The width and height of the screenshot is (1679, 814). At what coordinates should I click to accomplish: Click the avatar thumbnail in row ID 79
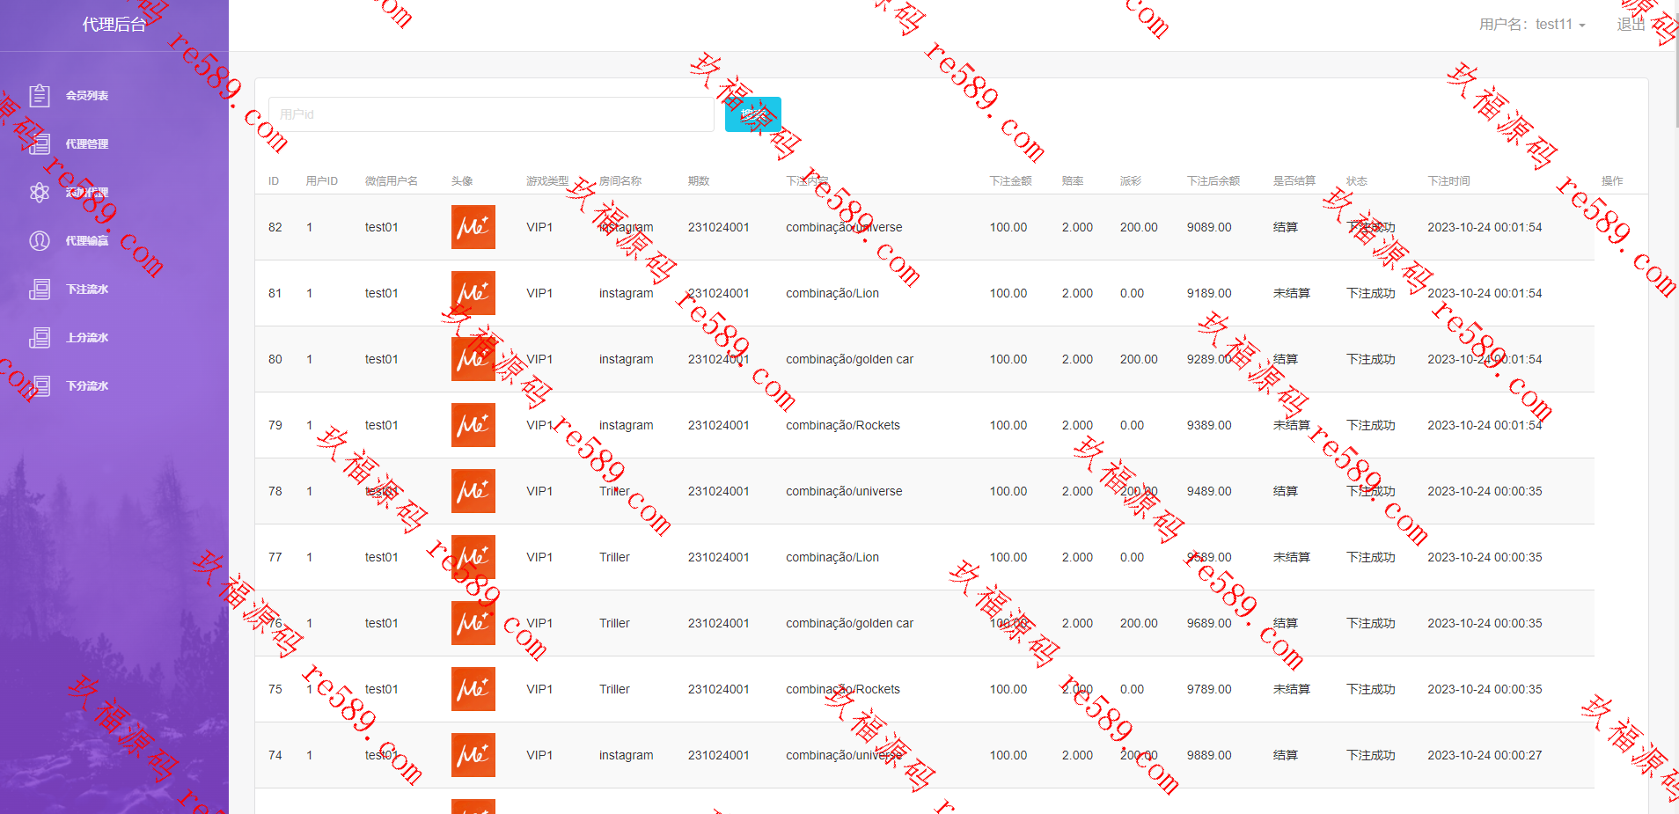coord(473,425)
